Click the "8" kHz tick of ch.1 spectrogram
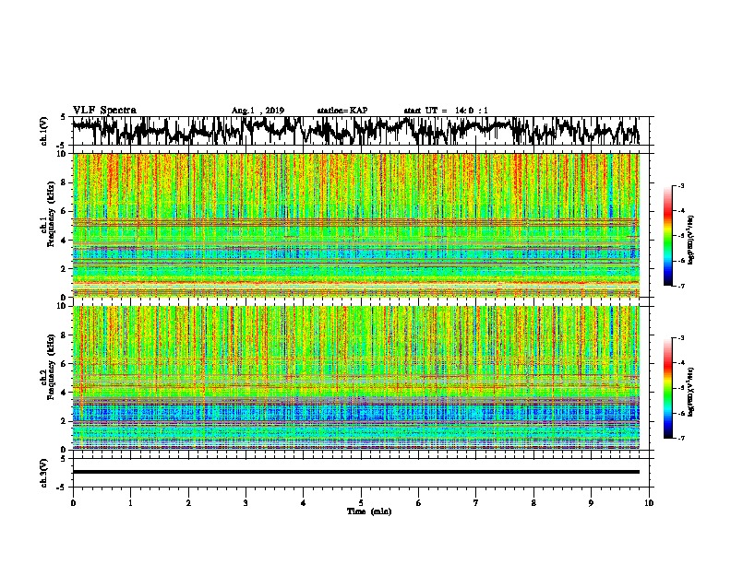 (64, 182)
